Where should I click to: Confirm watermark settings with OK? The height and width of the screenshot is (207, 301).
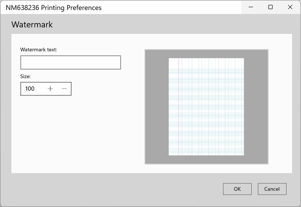[237, 189]
